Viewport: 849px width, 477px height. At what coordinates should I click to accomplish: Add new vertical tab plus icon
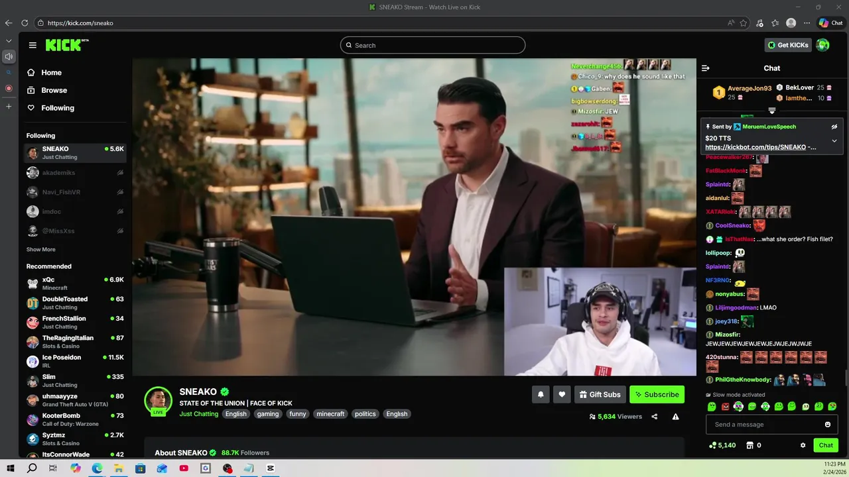9,106
